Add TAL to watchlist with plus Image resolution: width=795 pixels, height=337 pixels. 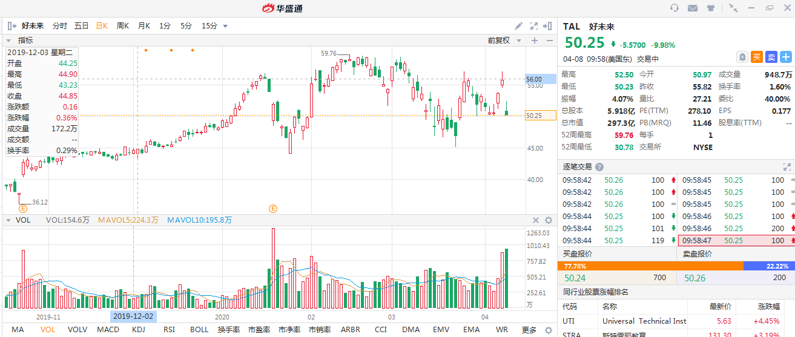(786, 57)
